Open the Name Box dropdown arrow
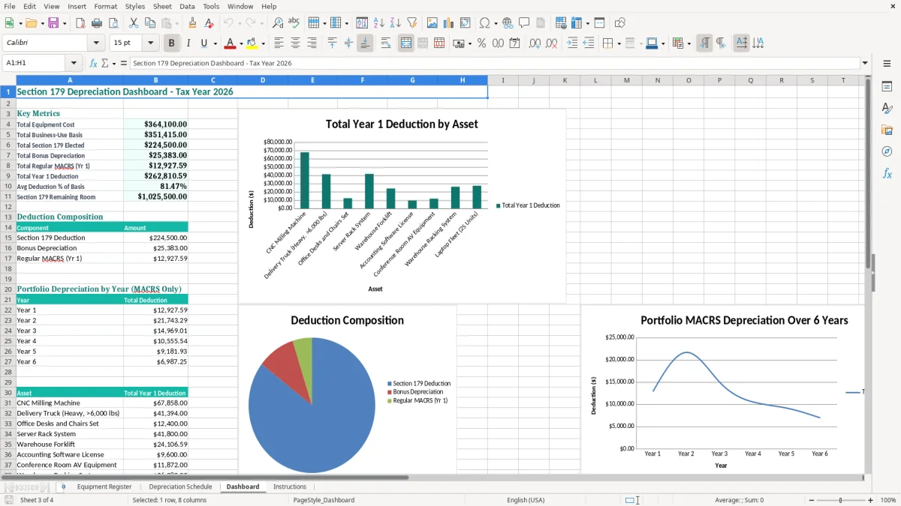Screen dimensions: 901x506 tap(74, 64)
